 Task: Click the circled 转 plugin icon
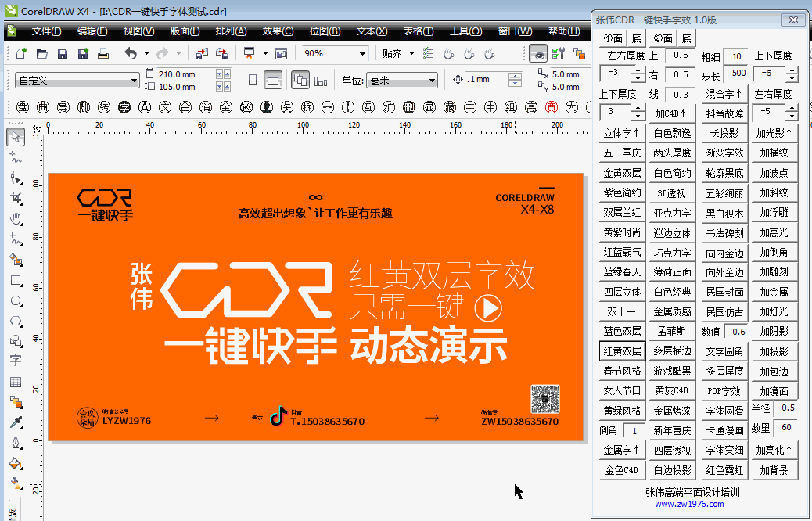pos(104,107)
